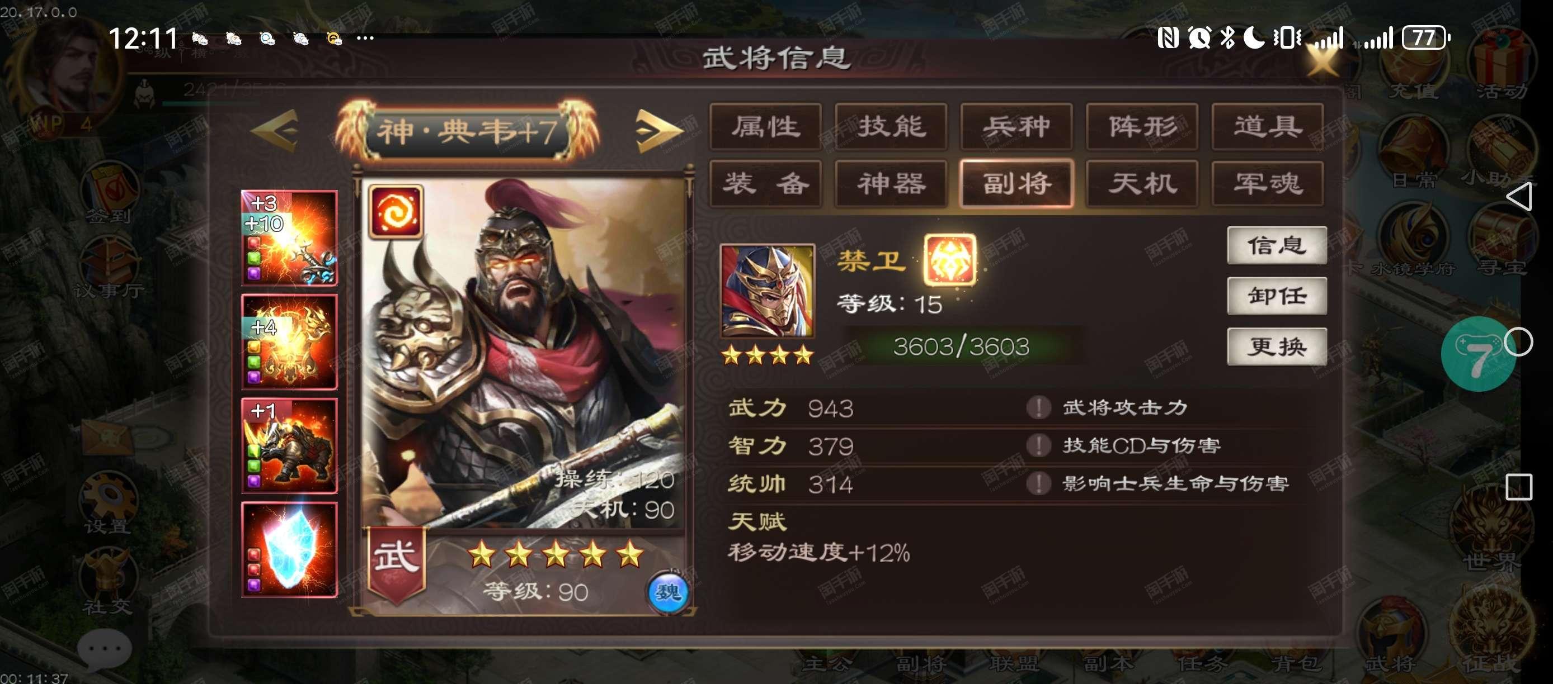
Task: Show the 智力 info exclamation hint
Action: click(x=1038, y=445)
